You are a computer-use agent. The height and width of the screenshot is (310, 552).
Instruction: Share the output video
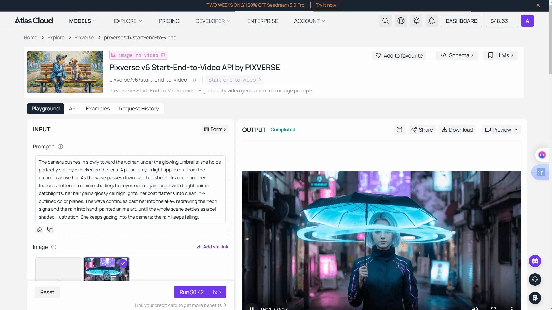(x=422, y=130)
